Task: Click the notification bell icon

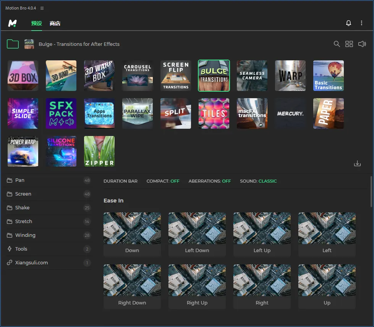Action: (x=348, y=23)
